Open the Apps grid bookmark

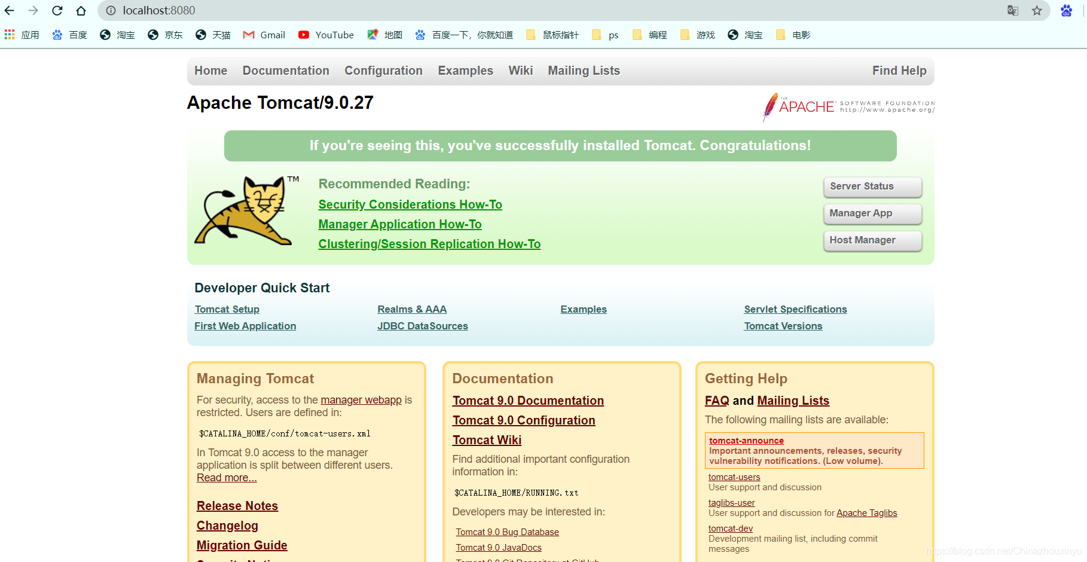pos(22,35)
